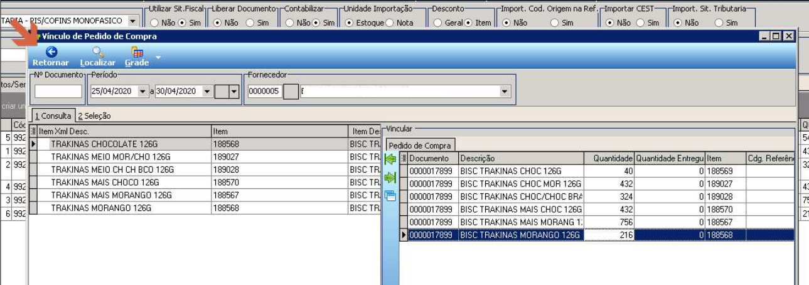Open the Grade grid tool

click(x=137, y=56)
